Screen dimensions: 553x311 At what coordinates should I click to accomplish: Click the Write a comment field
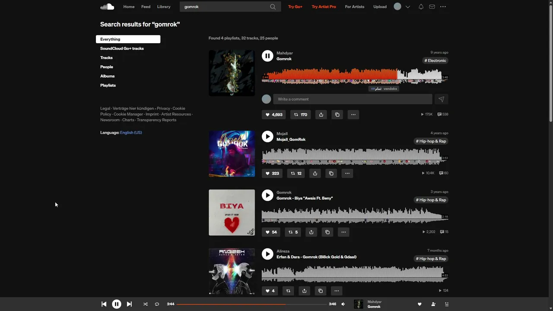point(353,99)
